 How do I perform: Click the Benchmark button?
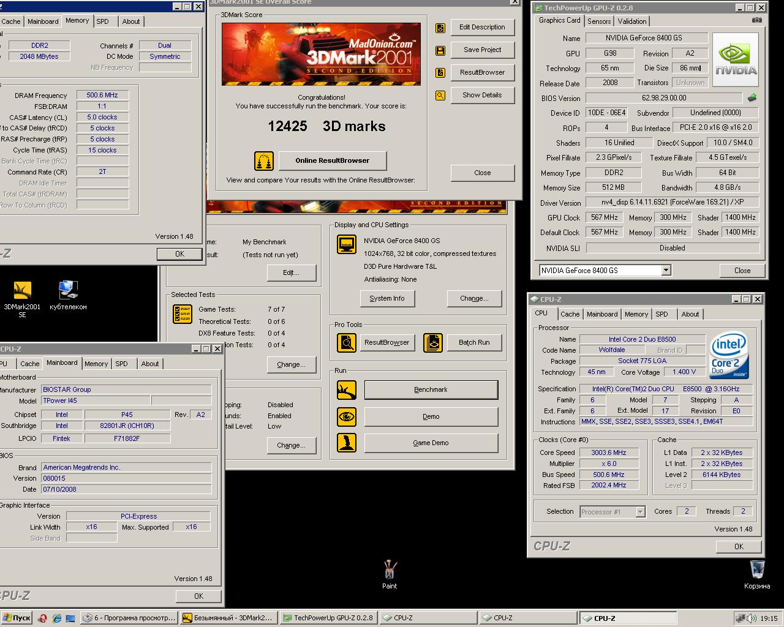pos(431,390)
